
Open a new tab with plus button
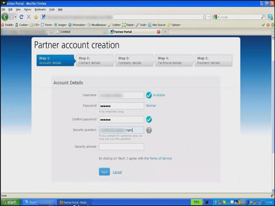click(165, 32)
